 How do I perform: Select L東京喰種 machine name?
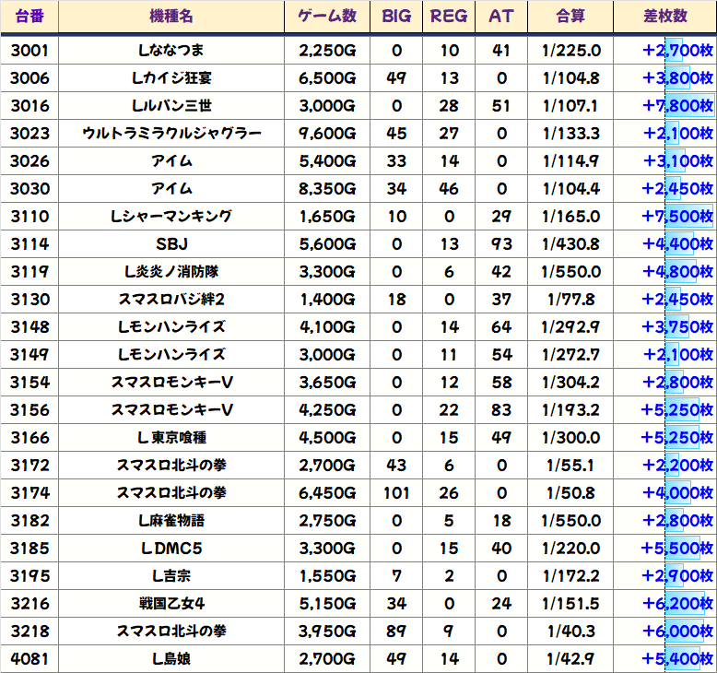tap(171, 438)
